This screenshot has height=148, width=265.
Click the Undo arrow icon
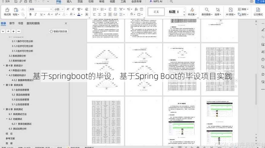(36, 1)
